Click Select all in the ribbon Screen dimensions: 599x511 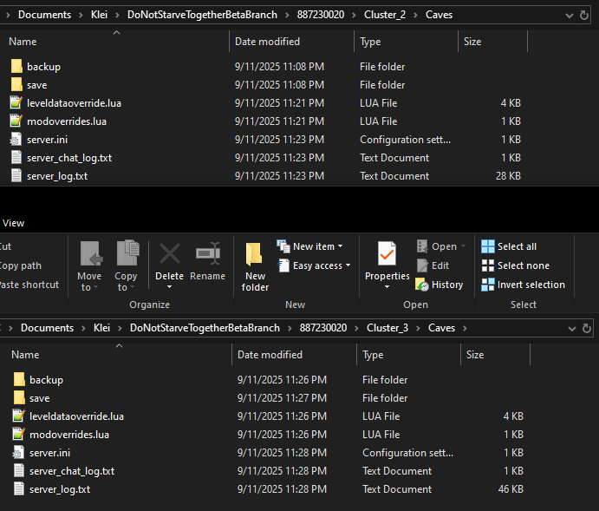(509, 246)
